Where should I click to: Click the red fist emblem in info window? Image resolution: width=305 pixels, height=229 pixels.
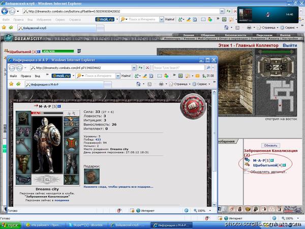tap(193, 106)
